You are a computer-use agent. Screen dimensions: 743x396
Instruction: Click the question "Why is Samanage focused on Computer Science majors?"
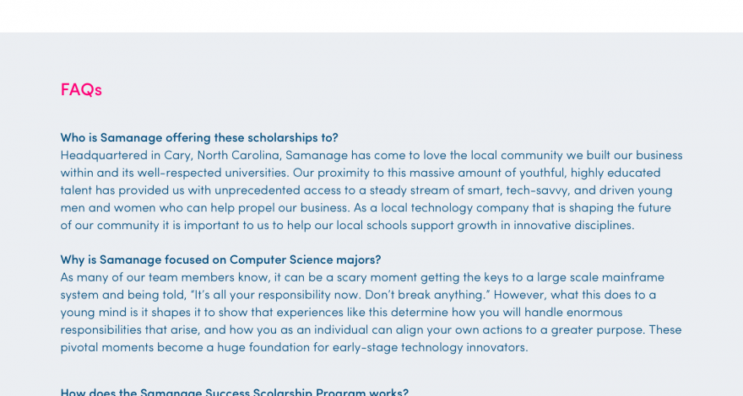click(220, 260)
